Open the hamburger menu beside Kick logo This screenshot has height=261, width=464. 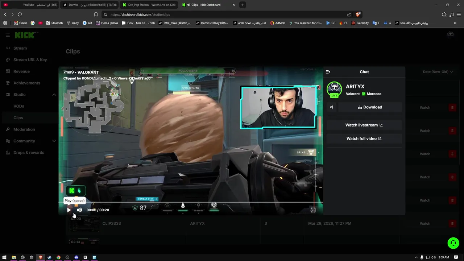point(8,35)
